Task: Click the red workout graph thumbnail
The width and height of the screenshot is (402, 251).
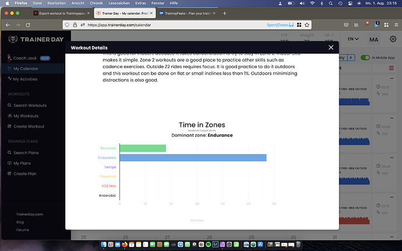Action: (354, 221)
